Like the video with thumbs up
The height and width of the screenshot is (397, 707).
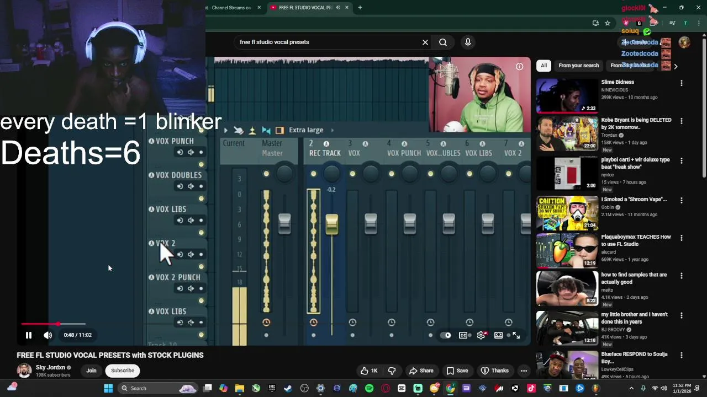pos(369,371)
